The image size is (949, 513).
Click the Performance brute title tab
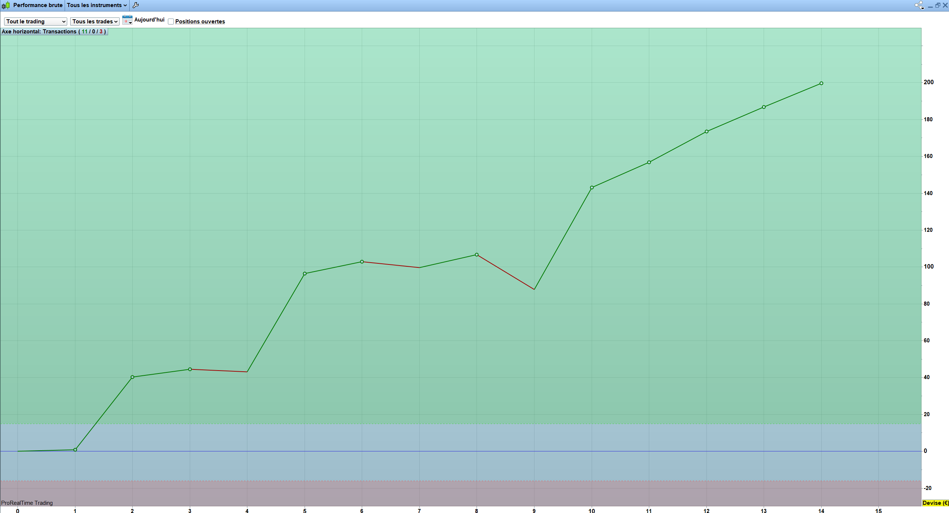point(38,5)
